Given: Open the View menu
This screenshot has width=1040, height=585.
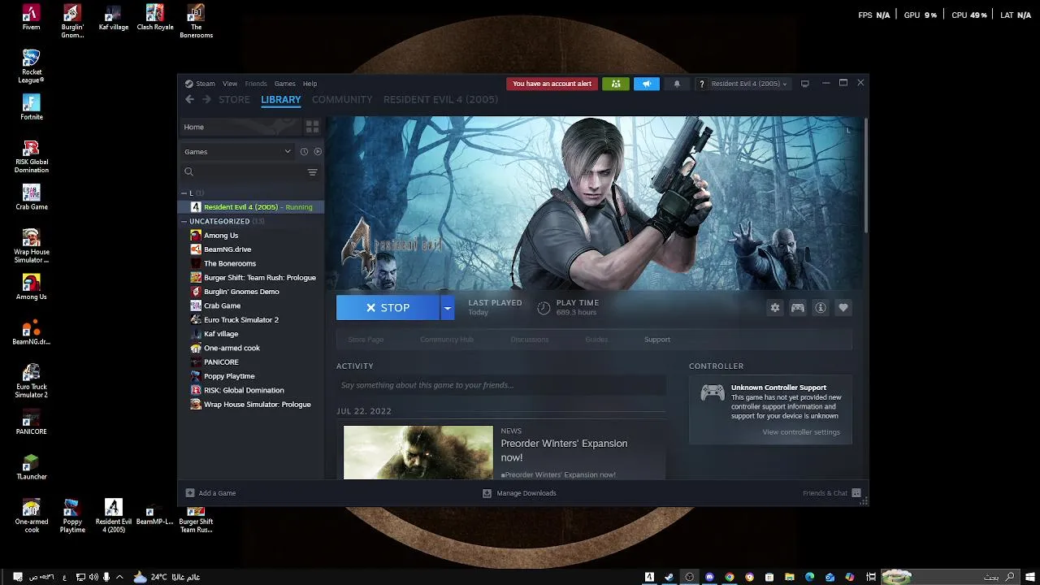Looking at the screenshot, I should click(230, 84).
